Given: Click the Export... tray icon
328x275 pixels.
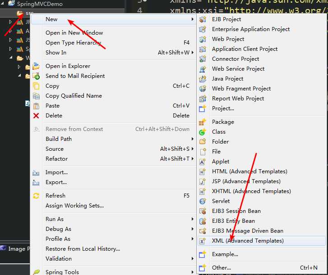Looking at the screenshot, I should pos(36,183).
